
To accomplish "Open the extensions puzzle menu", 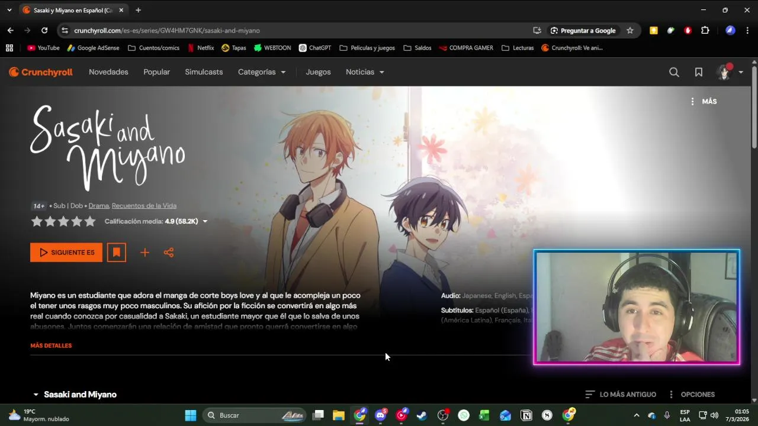I will (705, 30).
